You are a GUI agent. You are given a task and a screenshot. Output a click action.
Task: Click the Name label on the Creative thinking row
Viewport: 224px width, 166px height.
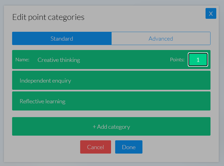[22, 59]
